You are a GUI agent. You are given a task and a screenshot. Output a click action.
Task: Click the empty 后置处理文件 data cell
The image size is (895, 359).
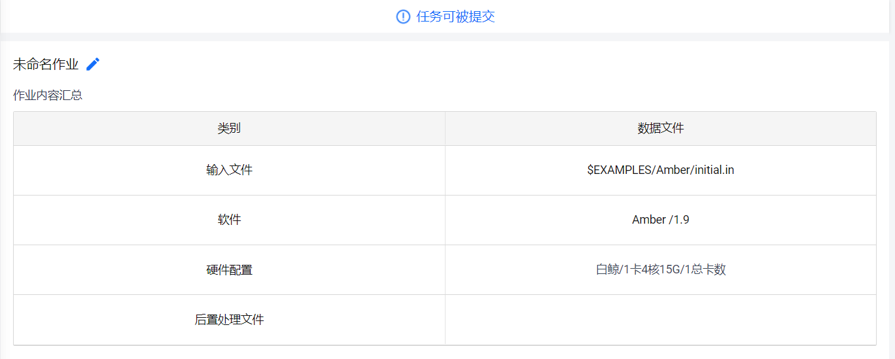(x=661, y=320)
